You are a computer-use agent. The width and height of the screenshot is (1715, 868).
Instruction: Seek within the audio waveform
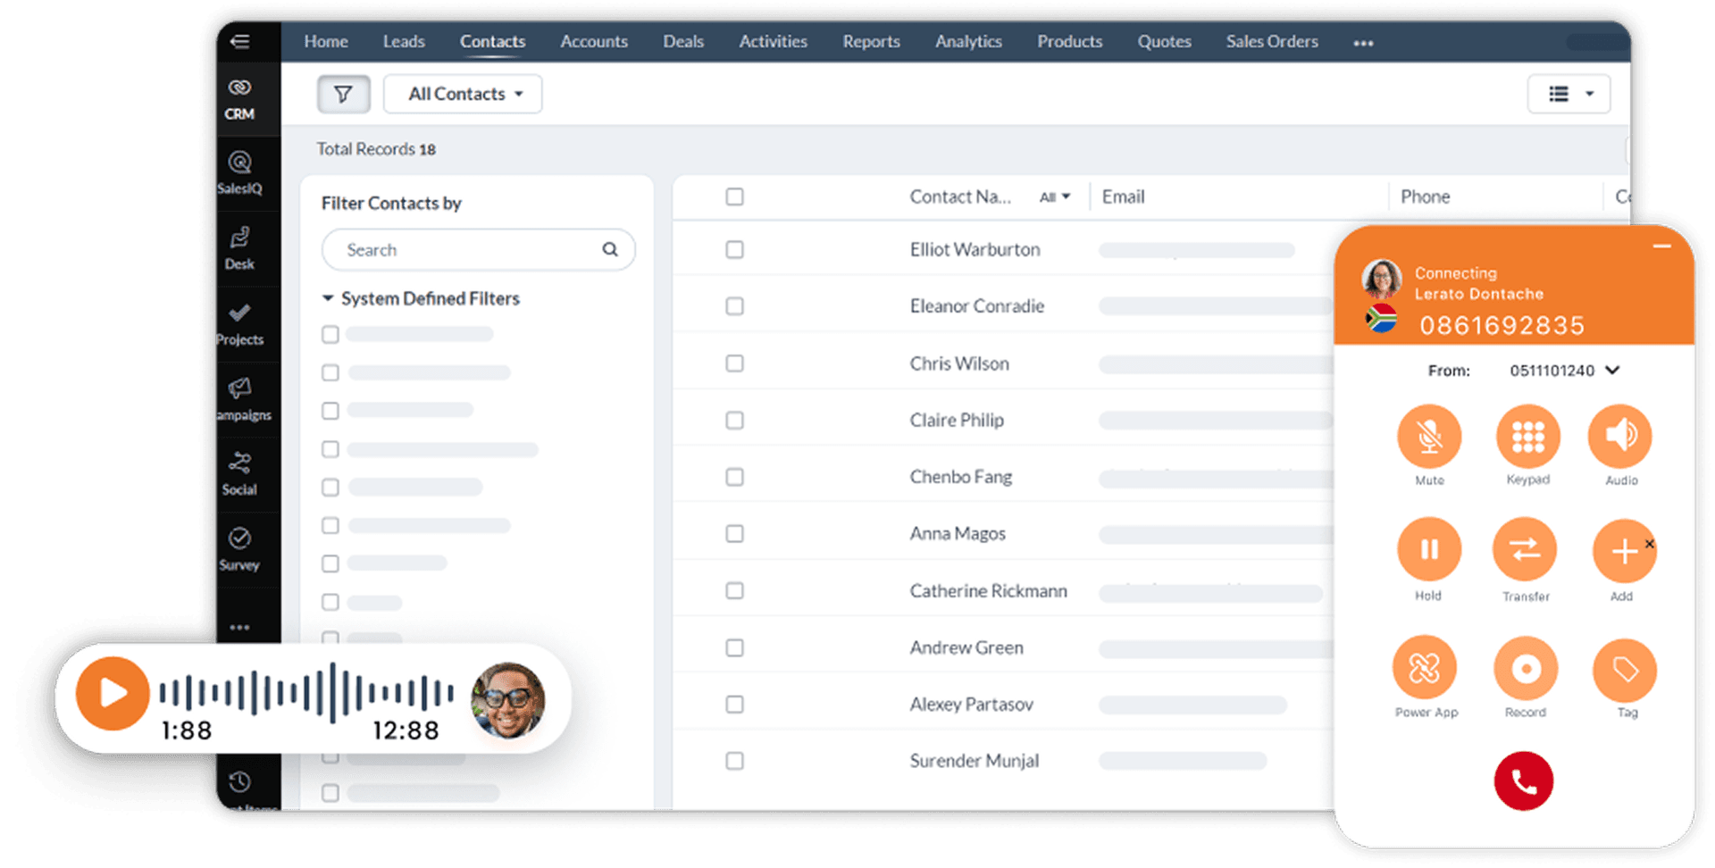306,693
